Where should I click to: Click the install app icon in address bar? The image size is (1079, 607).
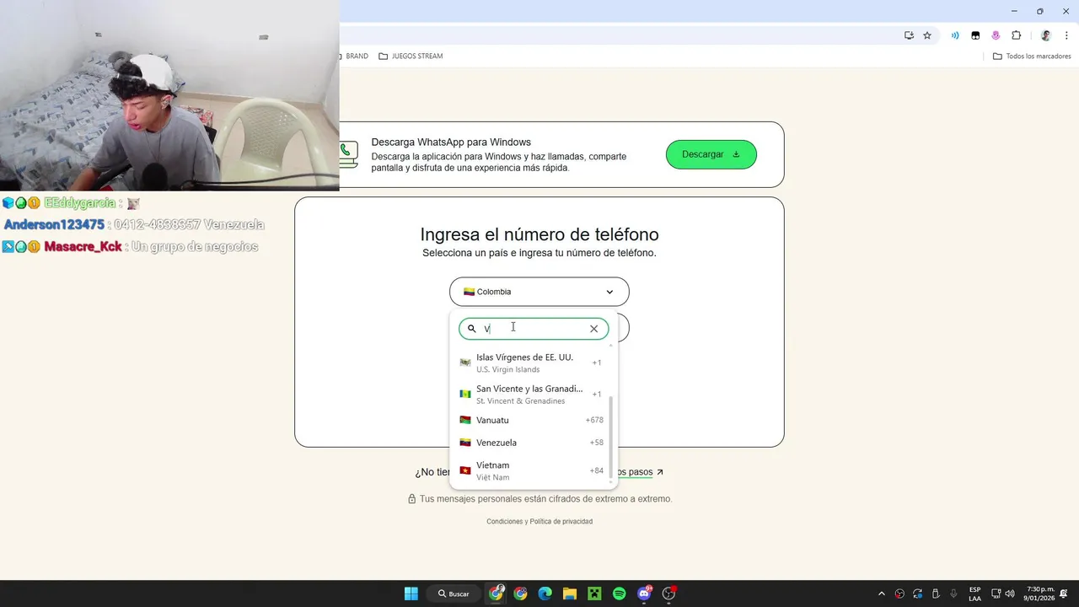(909, 35)
